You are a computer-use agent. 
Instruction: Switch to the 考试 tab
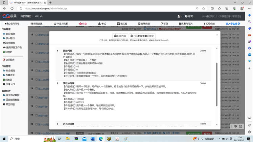(x=101, y=24)
